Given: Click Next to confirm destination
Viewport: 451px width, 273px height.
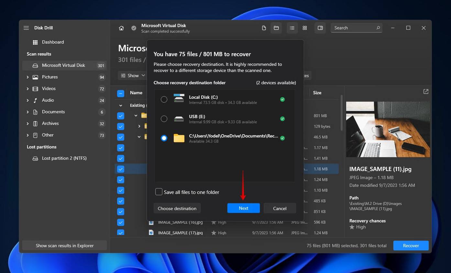Looking at the screenshot, I should tap(244, 208).
